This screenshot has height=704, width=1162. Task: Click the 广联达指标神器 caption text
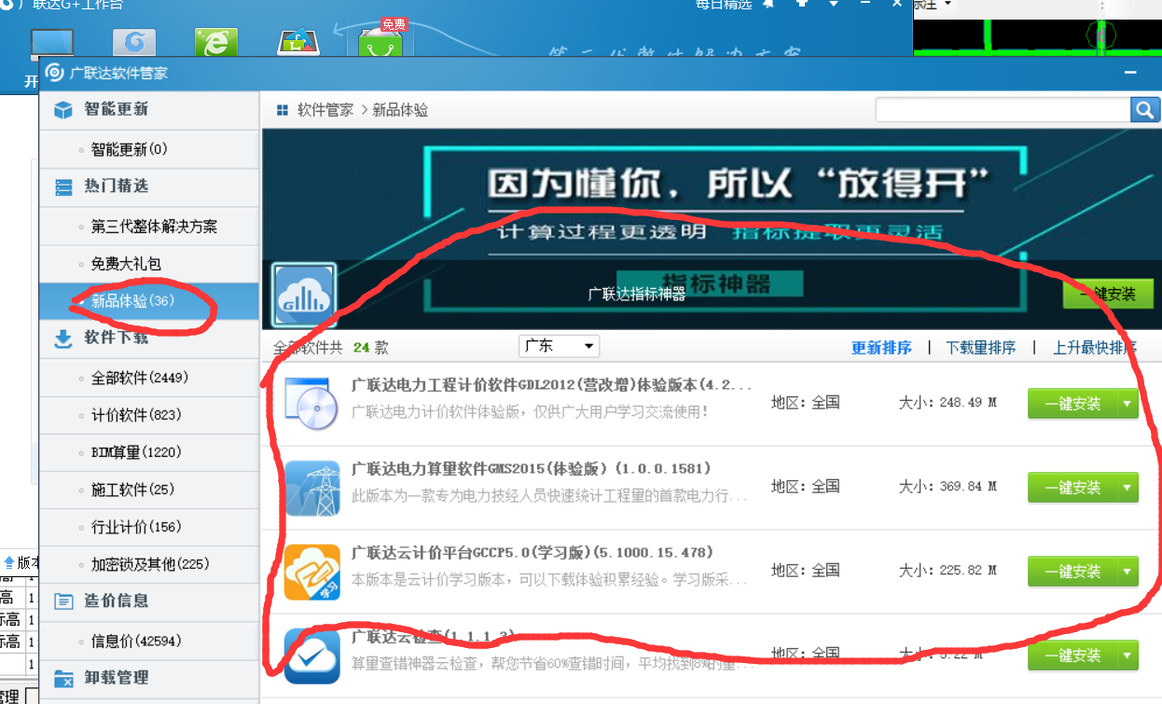[637, 294]
